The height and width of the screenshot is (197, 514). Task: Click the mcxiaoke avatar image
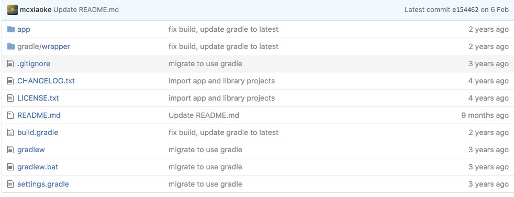(x=13, y=10)
